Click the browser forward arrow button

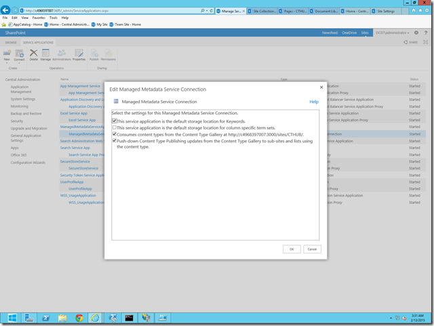click(x=15, y=11)
